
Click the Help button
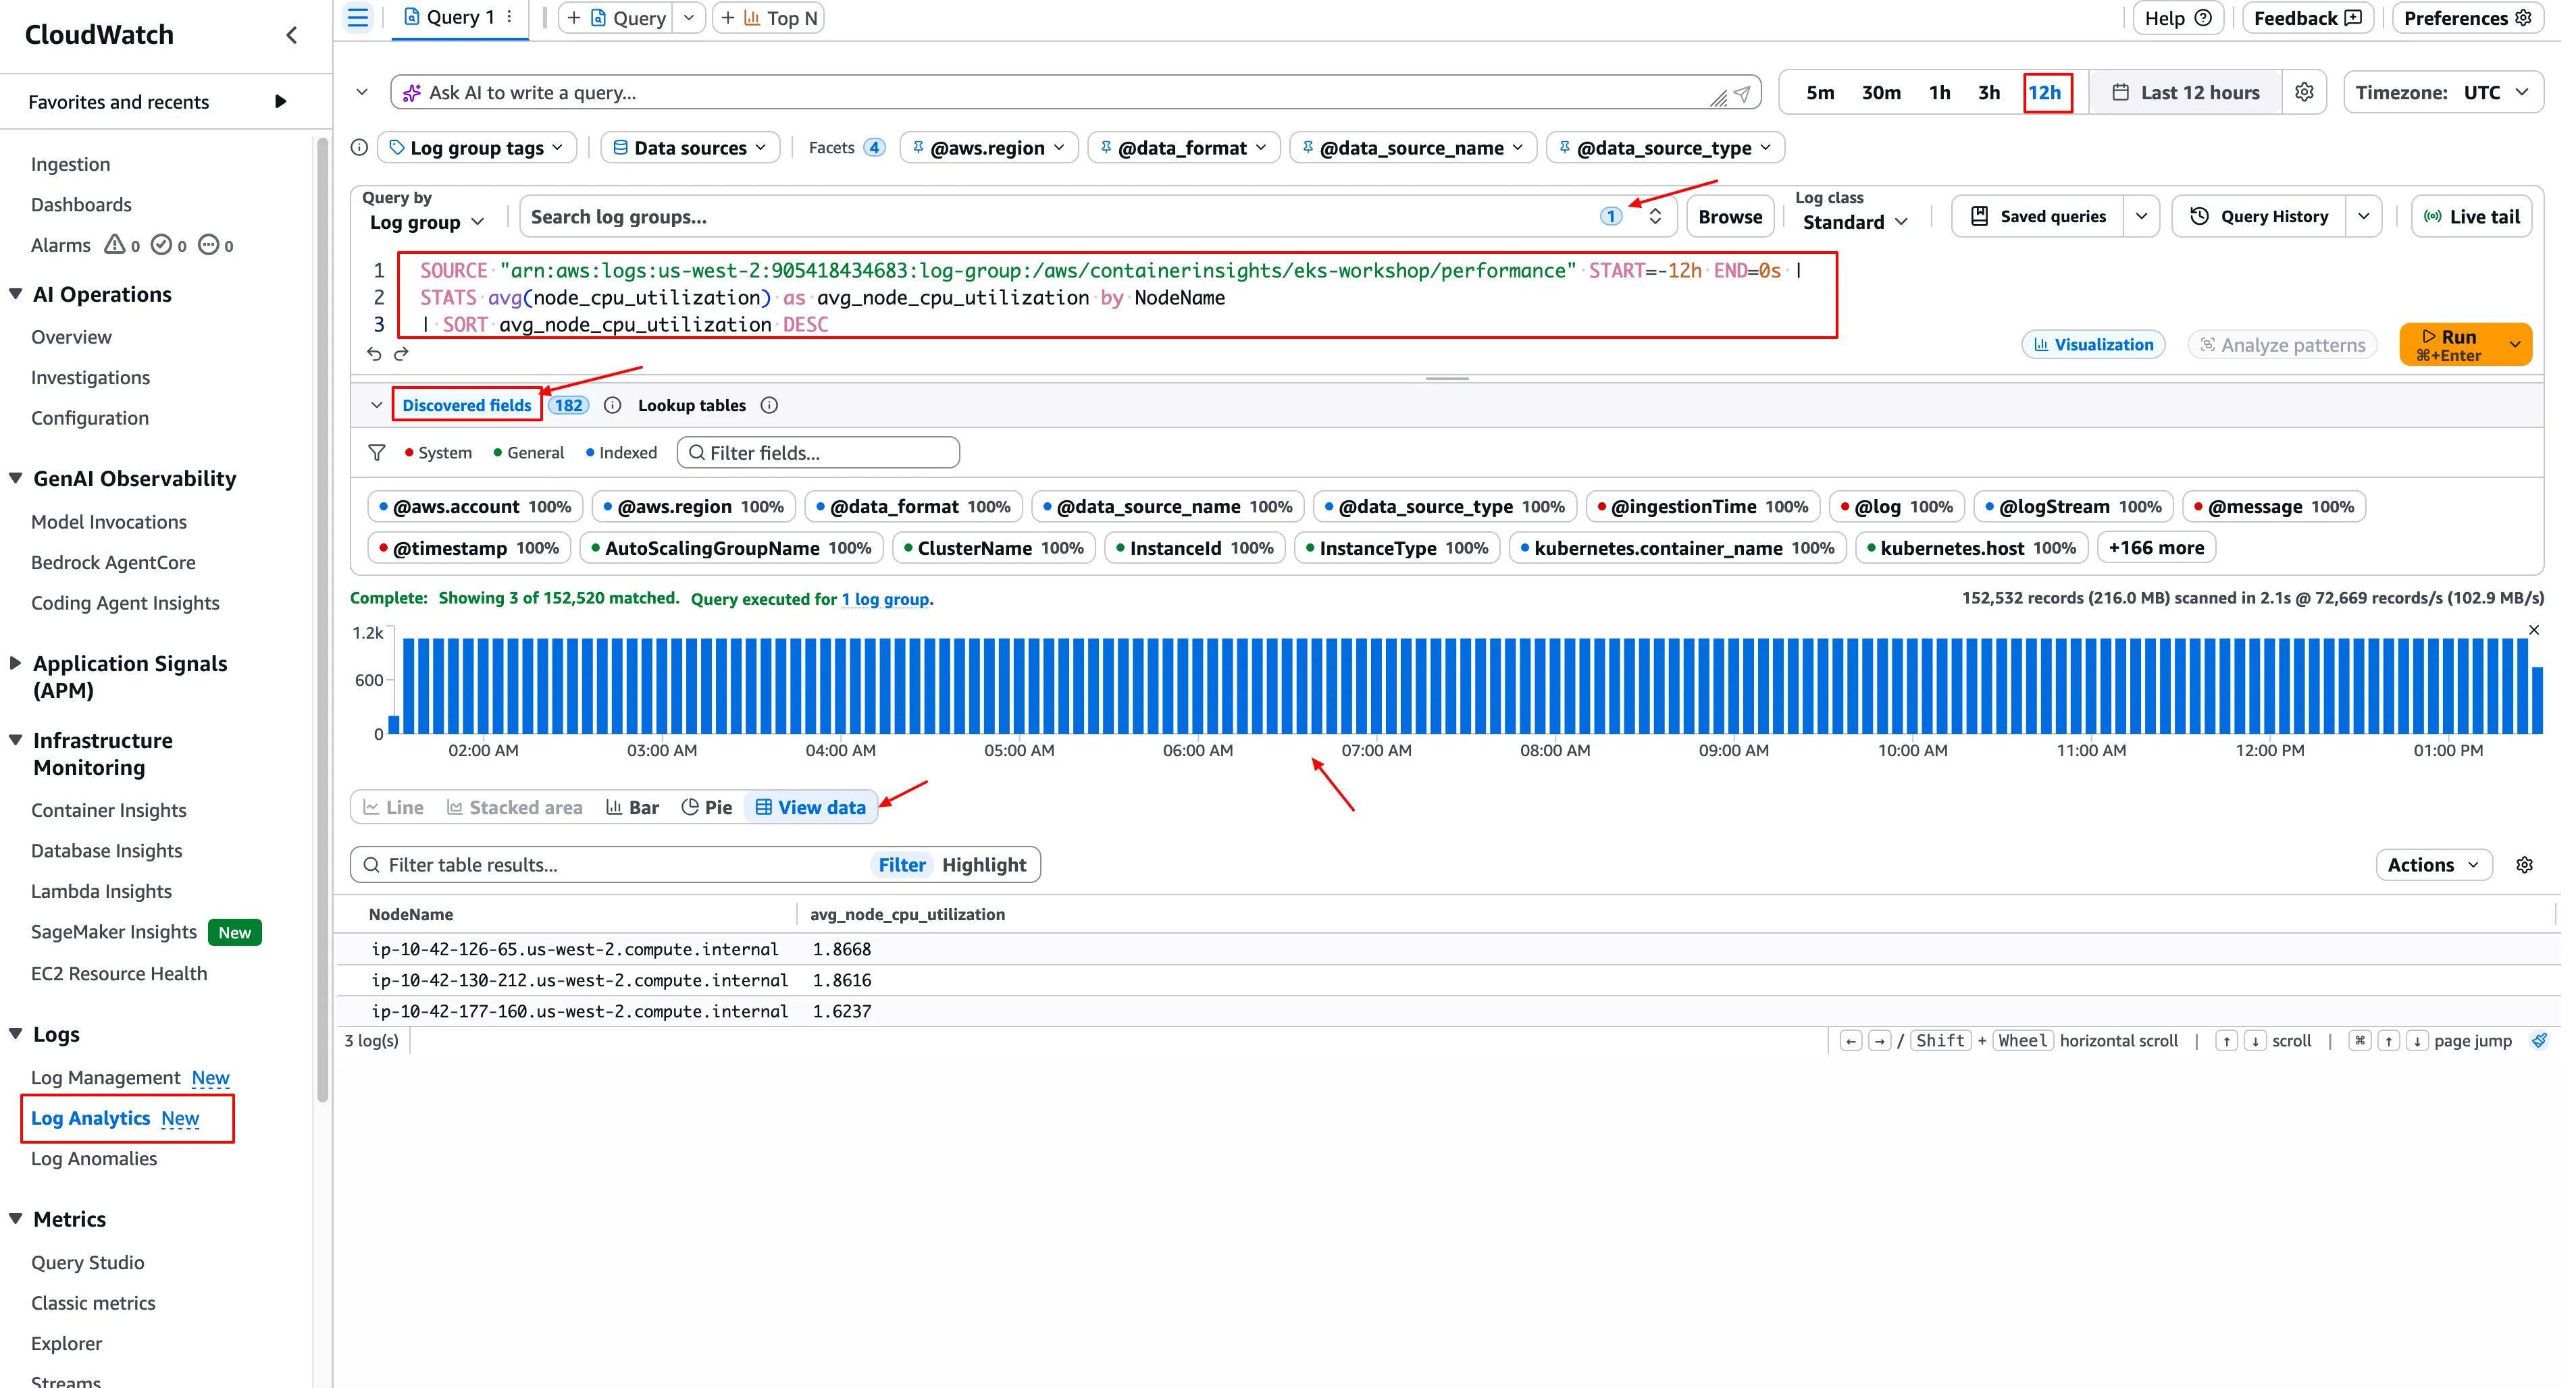[x=2177, y=18]
